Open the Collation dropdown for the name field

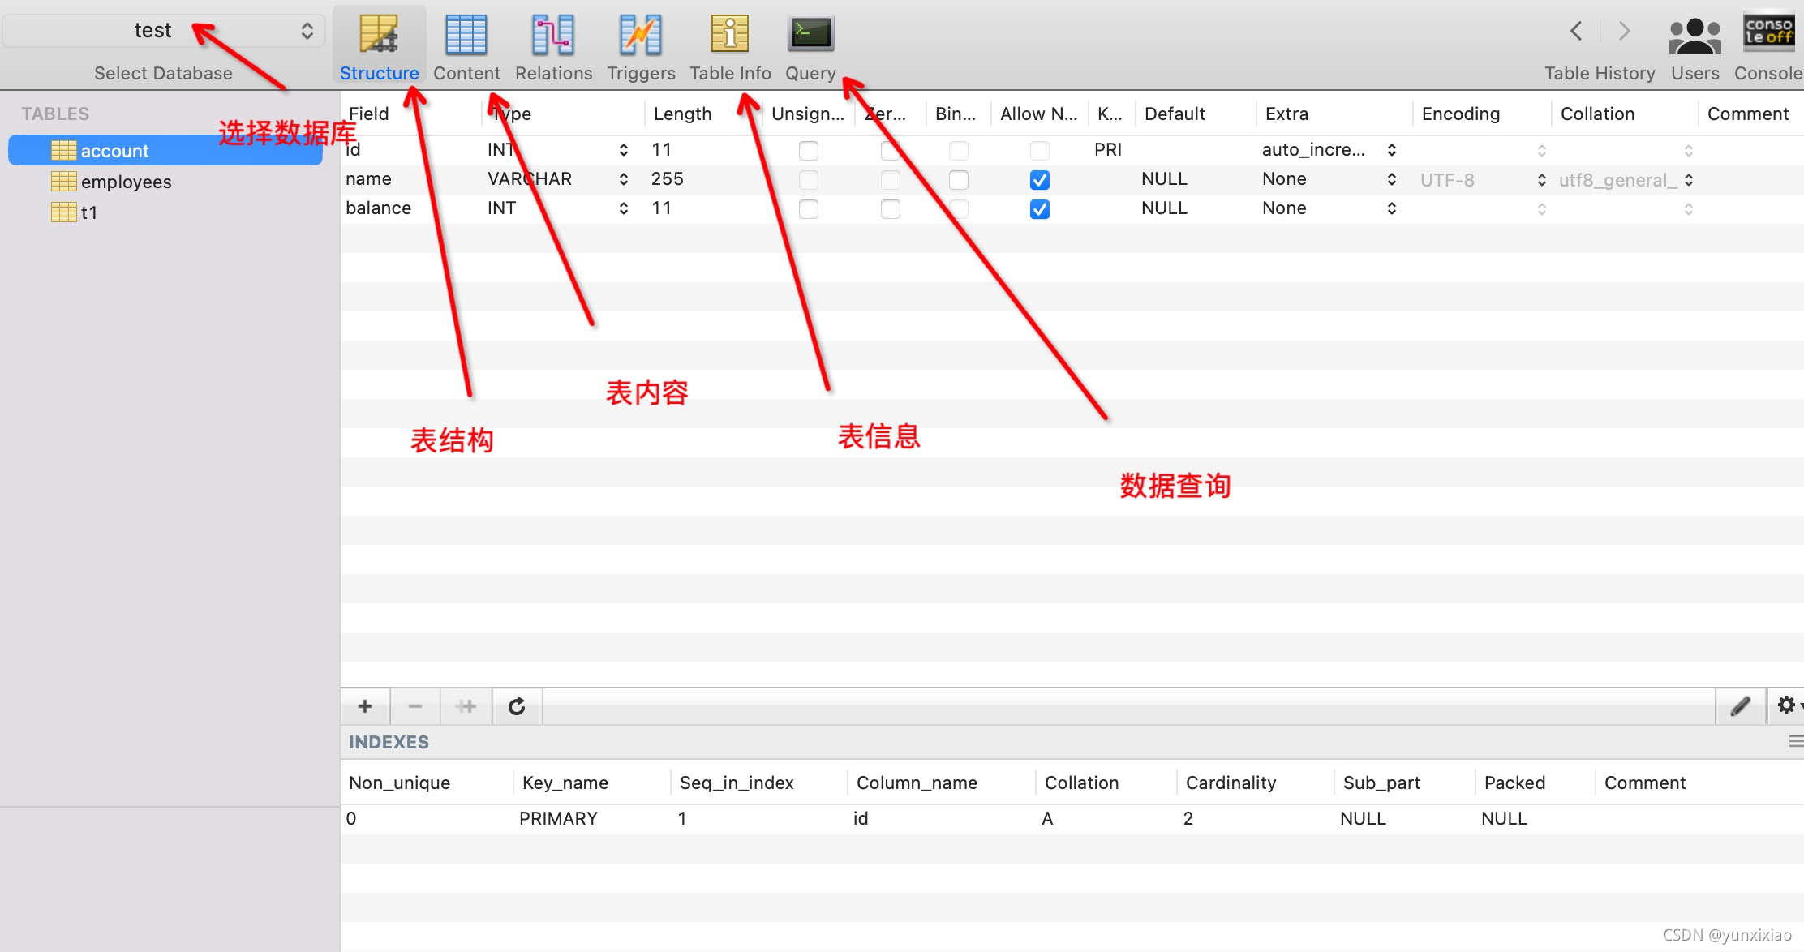point(1688,179)
